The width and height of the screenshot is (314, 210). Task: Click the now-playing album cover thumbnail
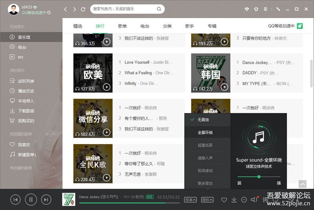click(x=69, y=199)
